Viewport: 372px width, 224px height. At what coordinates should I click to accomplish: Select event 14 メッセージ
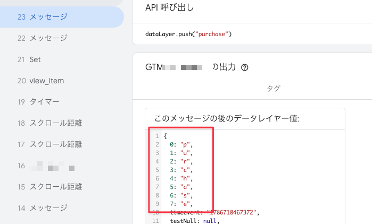(43, 208)
